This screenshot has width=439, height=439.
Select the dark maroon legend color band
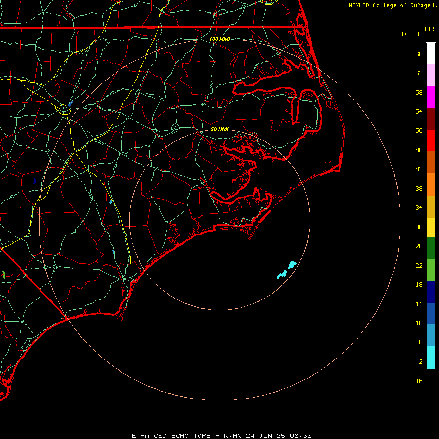[x=431, y=119]
